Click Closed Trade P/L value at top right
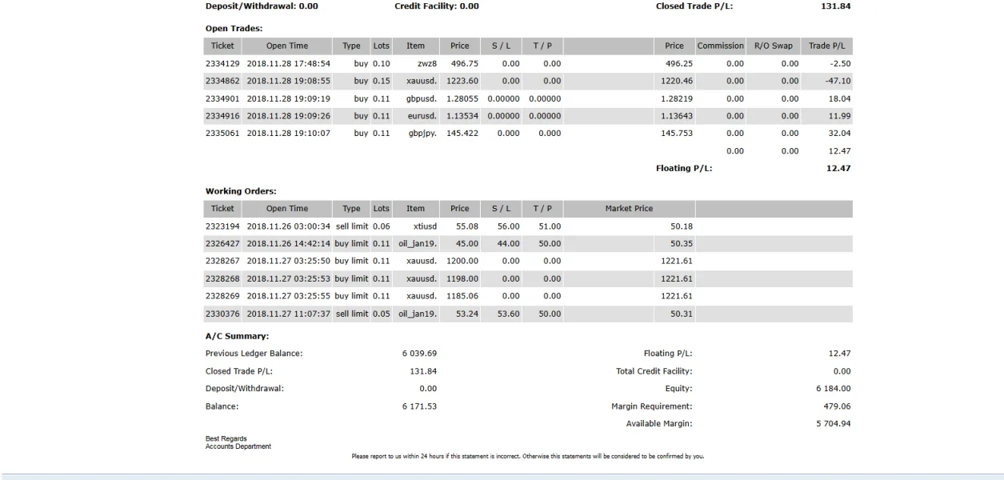 (x=836, y=6)
